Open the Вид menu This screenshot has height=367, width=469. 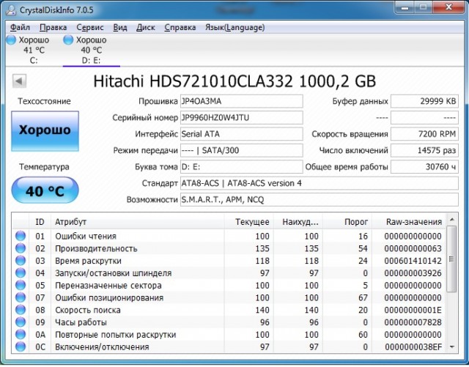(x=120, y=28)
